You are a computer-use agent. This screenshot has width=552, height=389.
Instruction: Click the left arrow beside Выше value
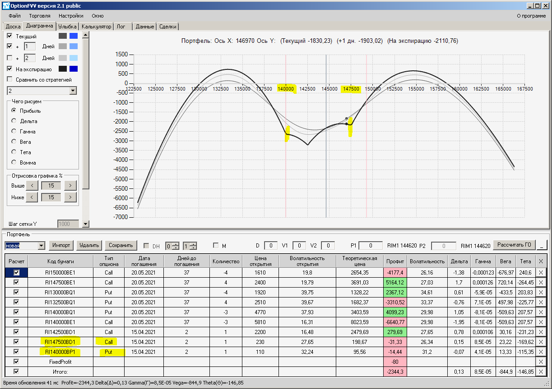coord(32,185)
